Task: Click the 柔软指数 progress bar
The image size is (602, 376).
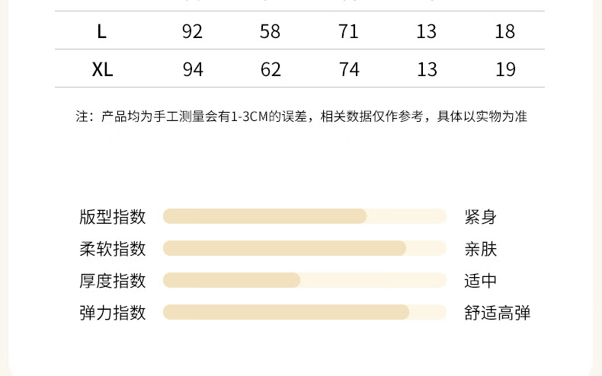Action: (304, 248)
